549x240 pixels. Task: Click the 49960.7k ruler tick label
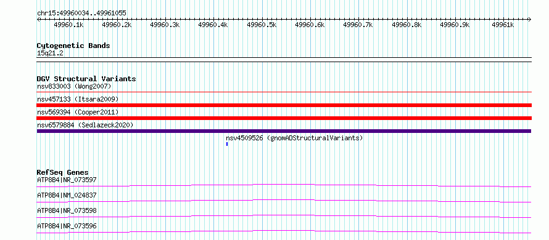pos(358,25)
